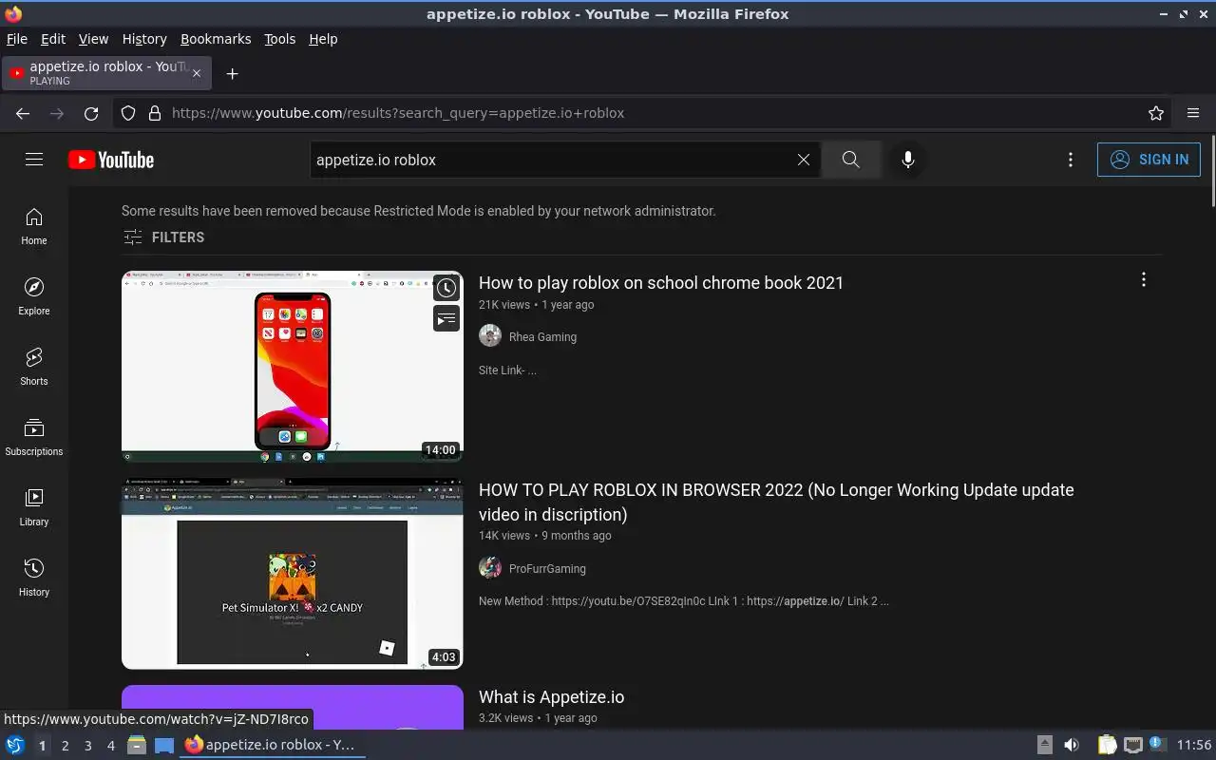Open ProFurrGaming channel name
The image size is (1216, 760).
click(547, 568)
